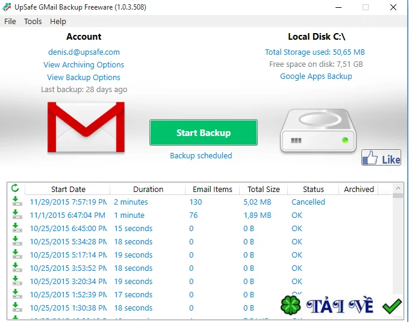Open the Google Apps Backup link
409x322 pixels.
(316, 76)
